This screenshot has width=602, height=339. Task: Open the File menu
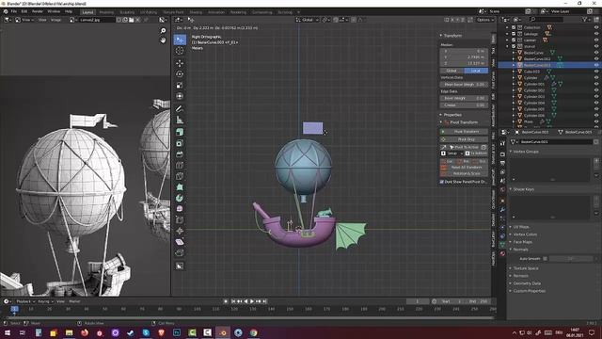14,11
